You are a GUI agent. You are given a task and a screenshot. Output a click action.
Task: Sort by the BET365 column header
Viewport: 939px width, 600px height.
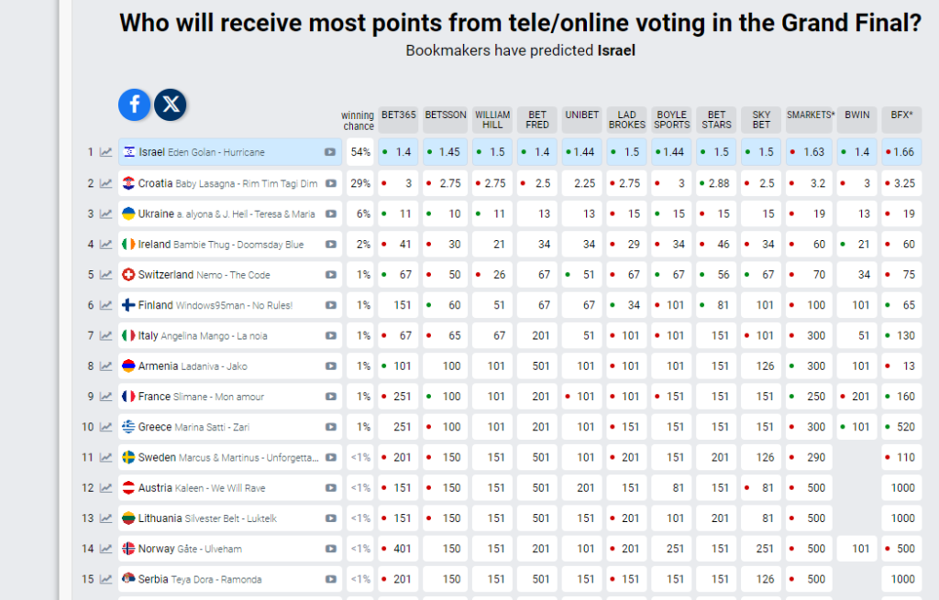[399, 116]
